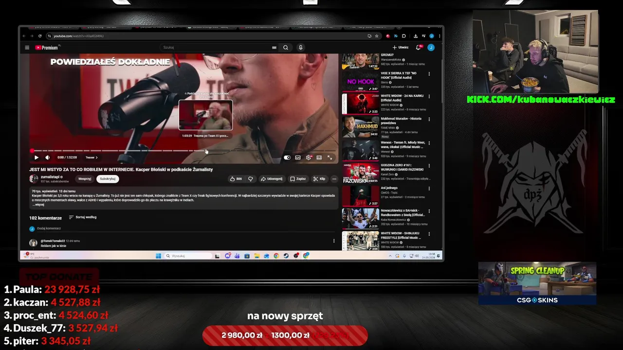This screenshot has width=623, height=350.
Task: Seek on the video progress bar
Action: [x=183, y=151]
